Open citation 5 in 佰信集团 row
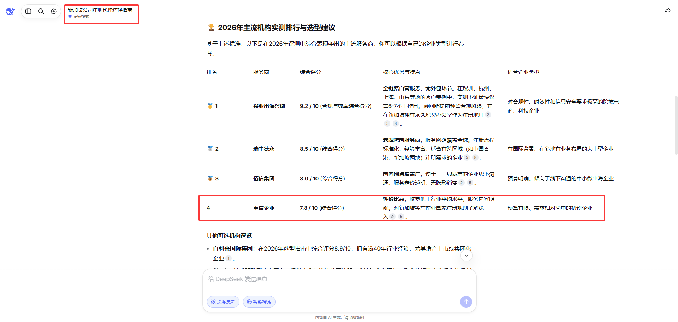 coord(470,183)
